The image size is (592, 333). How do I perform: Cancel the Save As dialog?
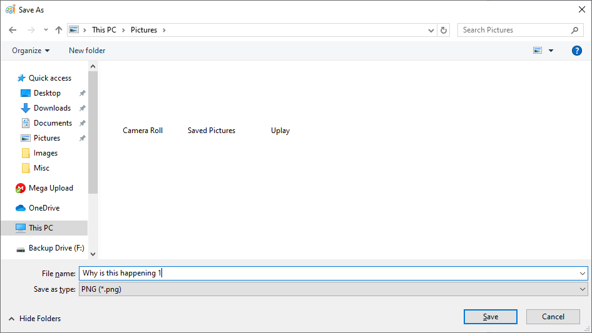(x=553, y=317)
